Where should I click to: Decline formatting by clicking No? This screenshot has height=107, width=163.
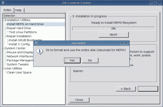pyautogui.click(x=90, y=60)
